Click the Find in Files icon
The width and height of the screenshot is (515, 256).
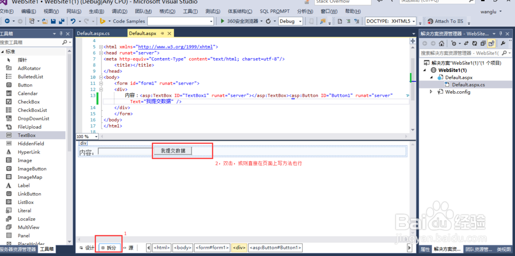322,21
